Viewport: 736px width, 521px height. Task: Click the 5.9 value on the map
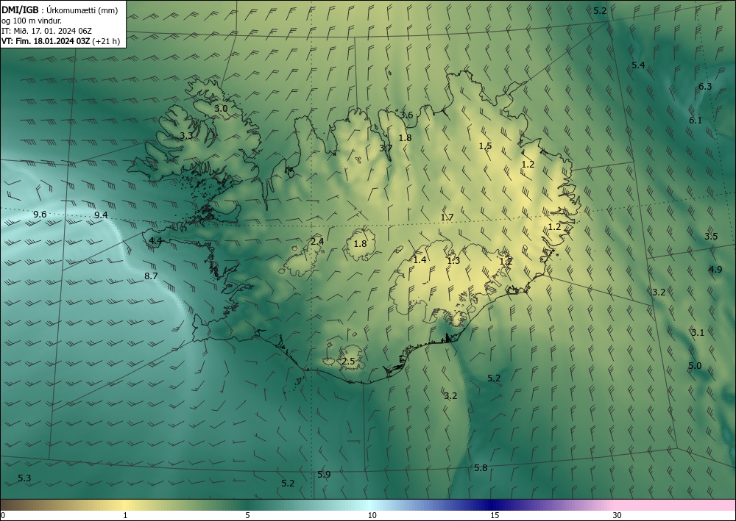(x=324, y=474)
